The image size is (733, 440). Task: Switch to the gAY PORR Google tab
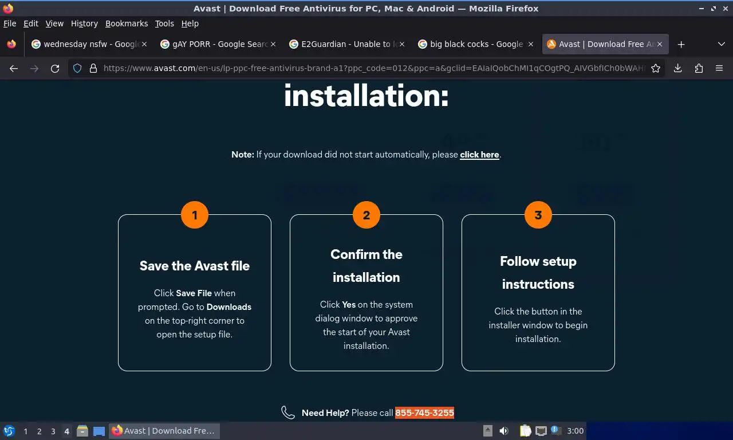coord(218,44)
